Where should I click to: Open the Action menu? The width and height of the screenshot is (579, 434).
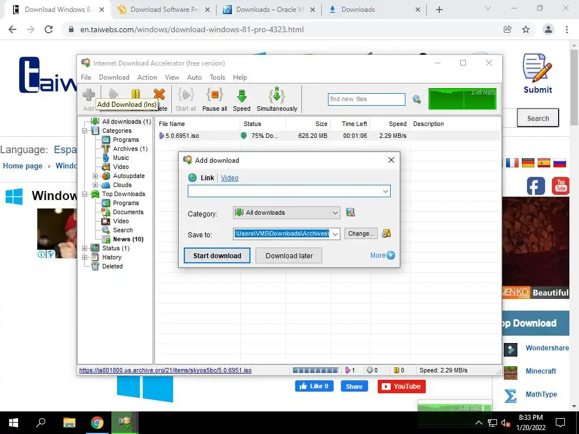pos(147,77)
